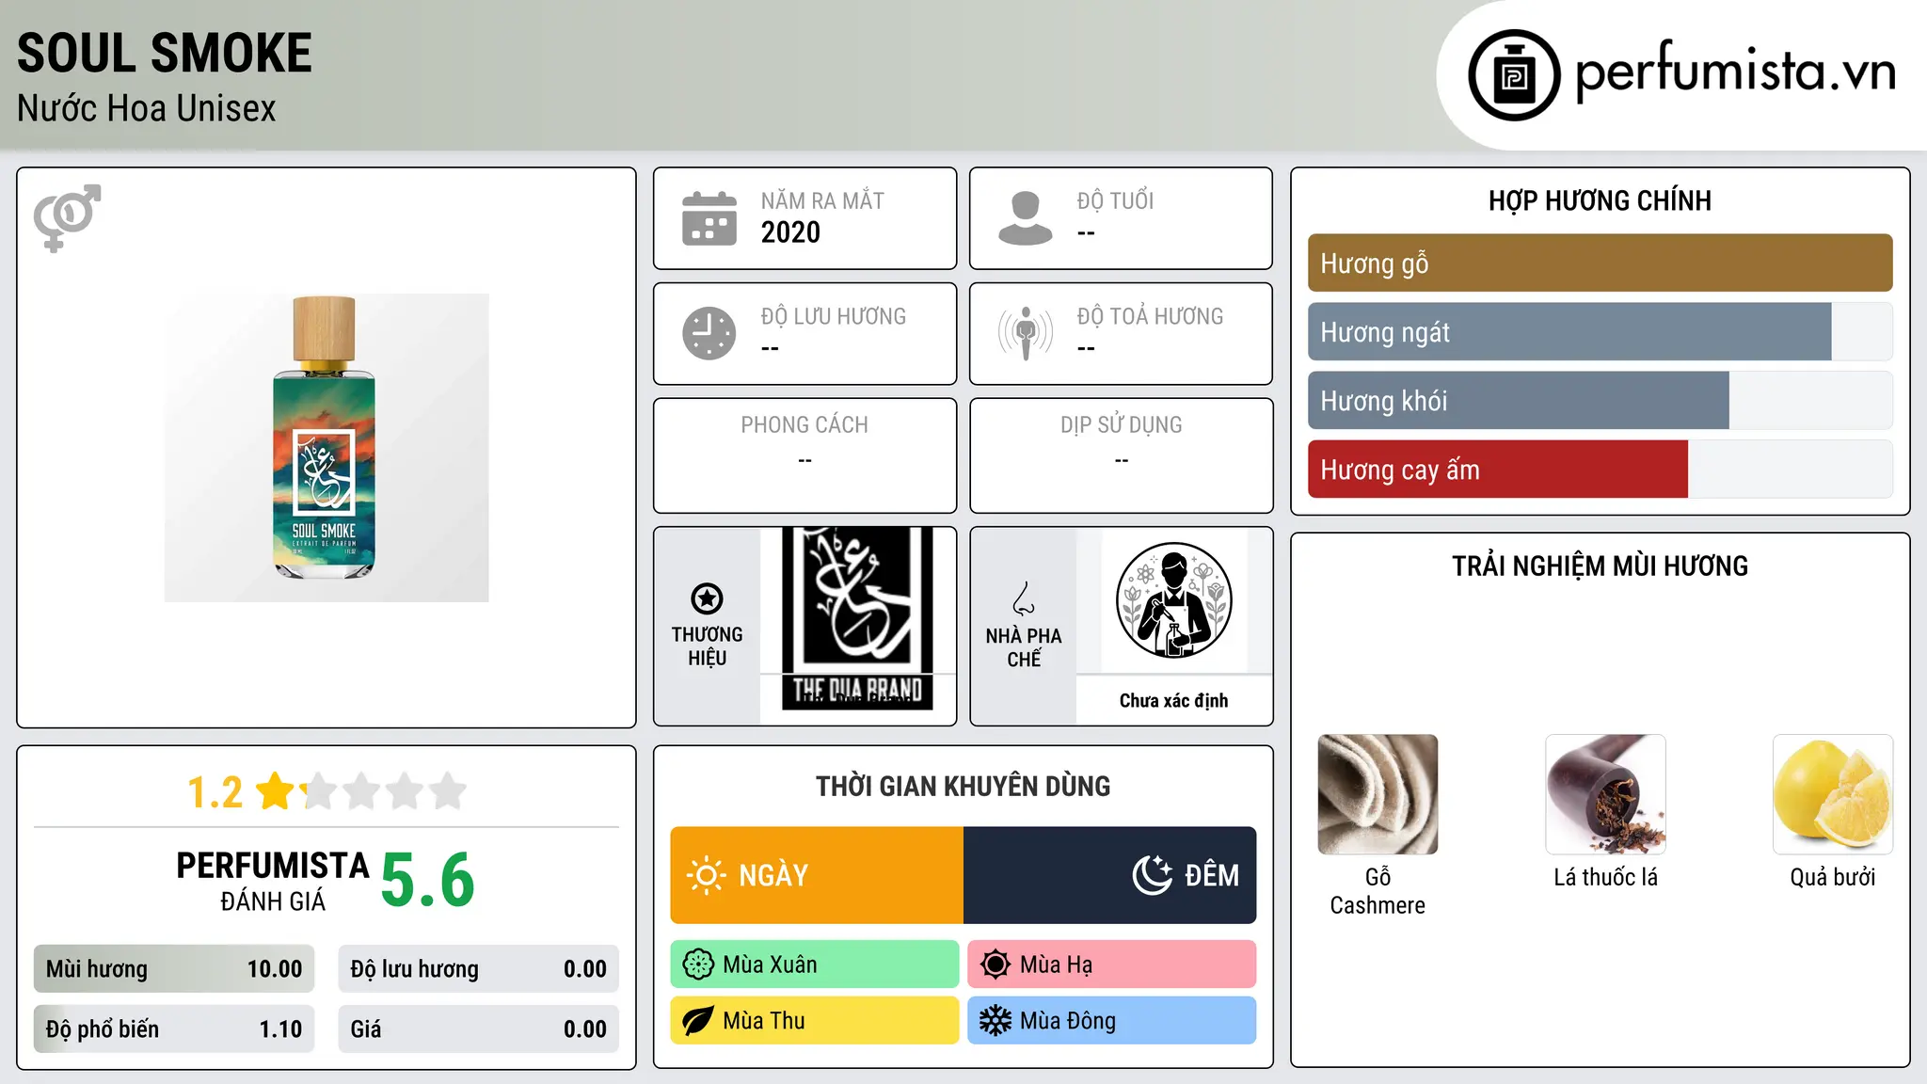Click the last grey rating star
Screen dimensions: 1927x1084
(448, 791)
